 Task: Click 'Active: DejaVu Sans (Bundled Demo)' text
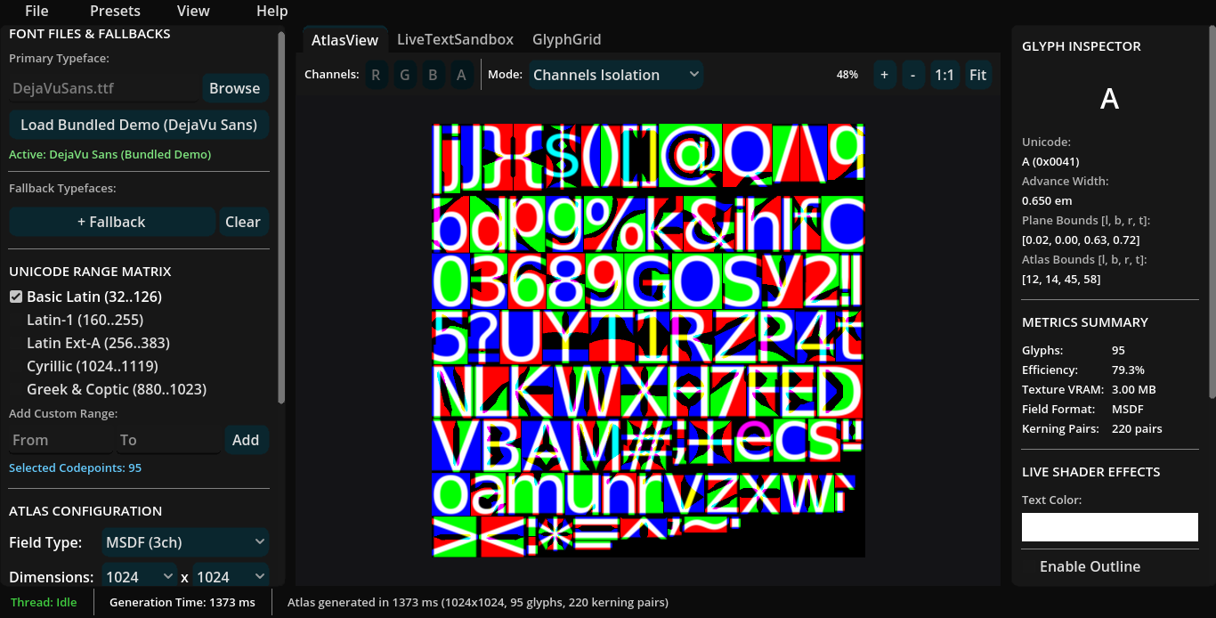(x=110, y=154)
